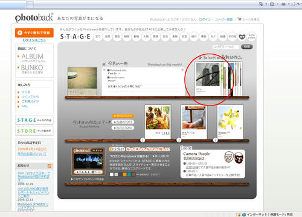
Task: Open the ログイン link in the header
Action: click(205, 19)
